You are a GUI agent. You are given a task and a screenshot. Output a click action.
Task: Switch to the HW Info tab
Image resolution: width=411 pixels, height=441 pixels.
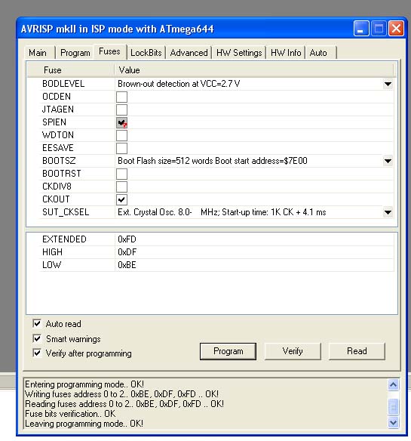[286, 53]
